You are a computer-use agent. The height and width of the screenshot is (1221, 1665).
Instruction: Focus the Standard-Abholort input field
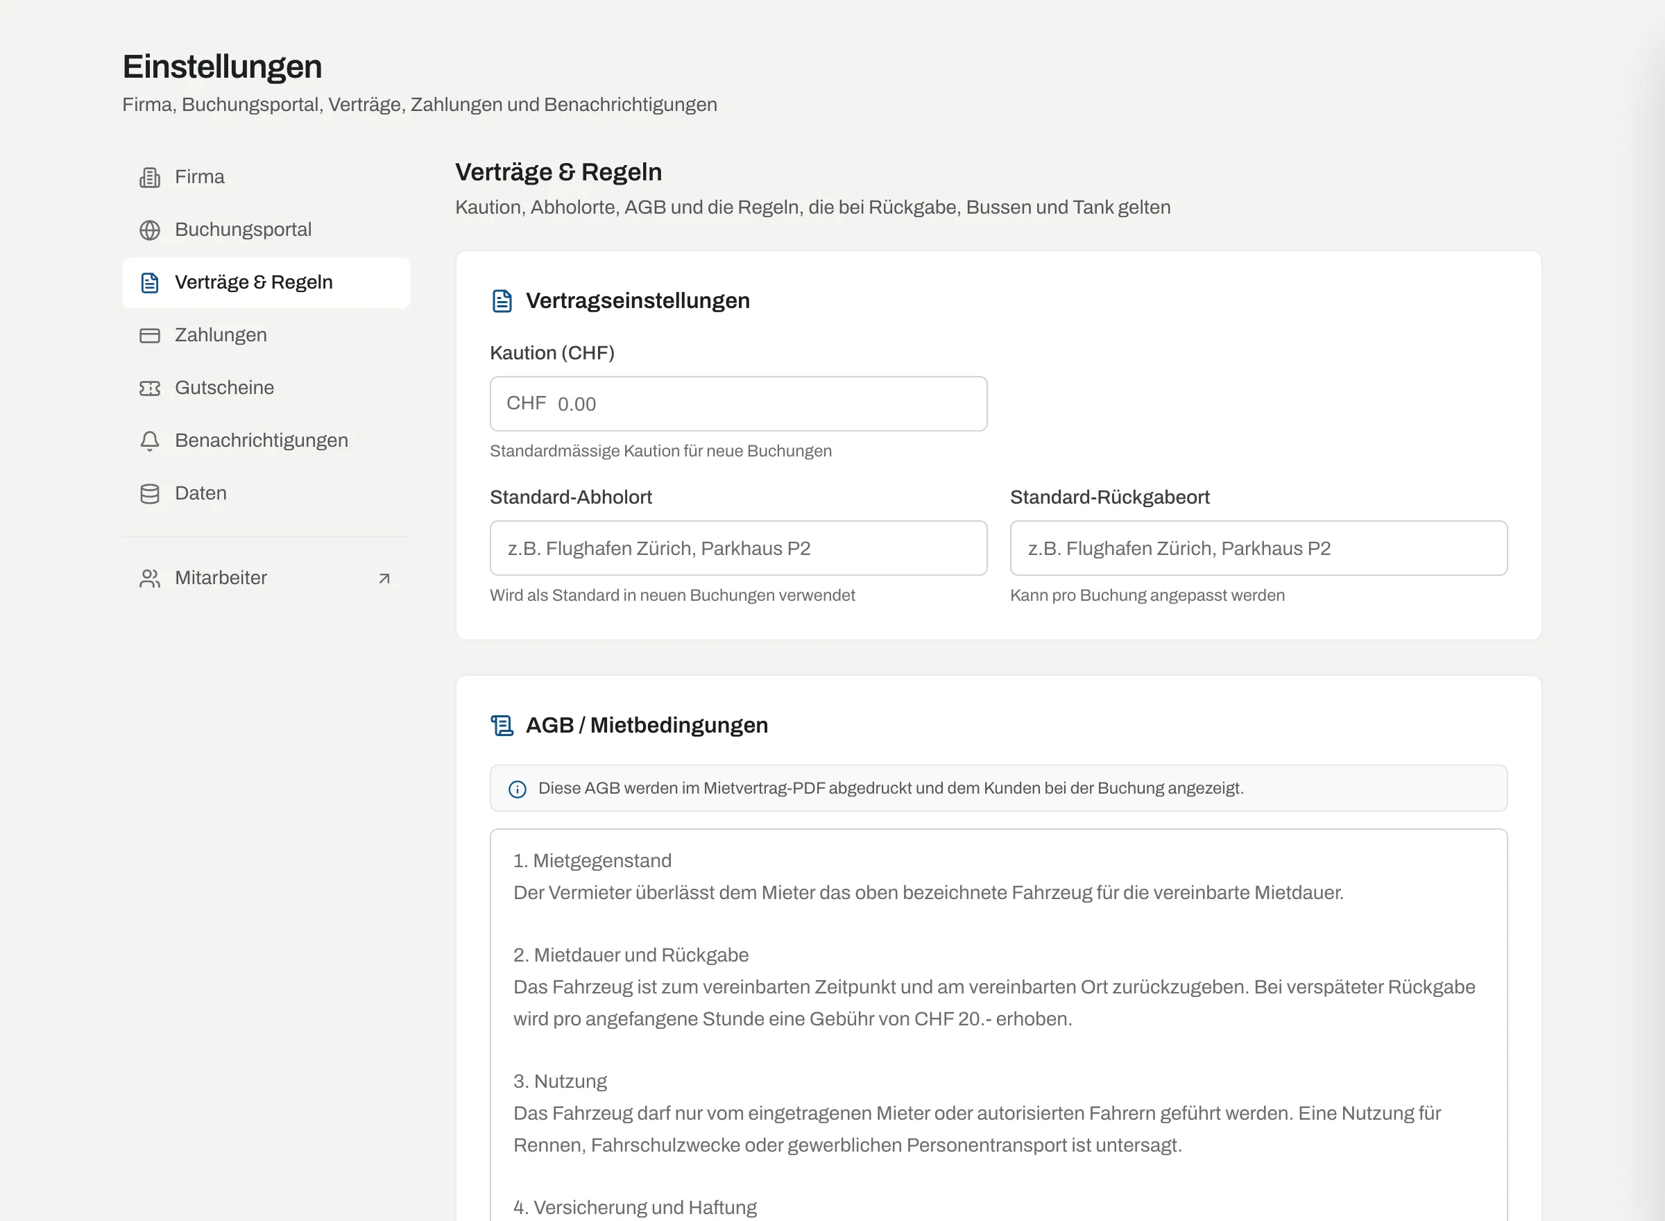(738, 549)
